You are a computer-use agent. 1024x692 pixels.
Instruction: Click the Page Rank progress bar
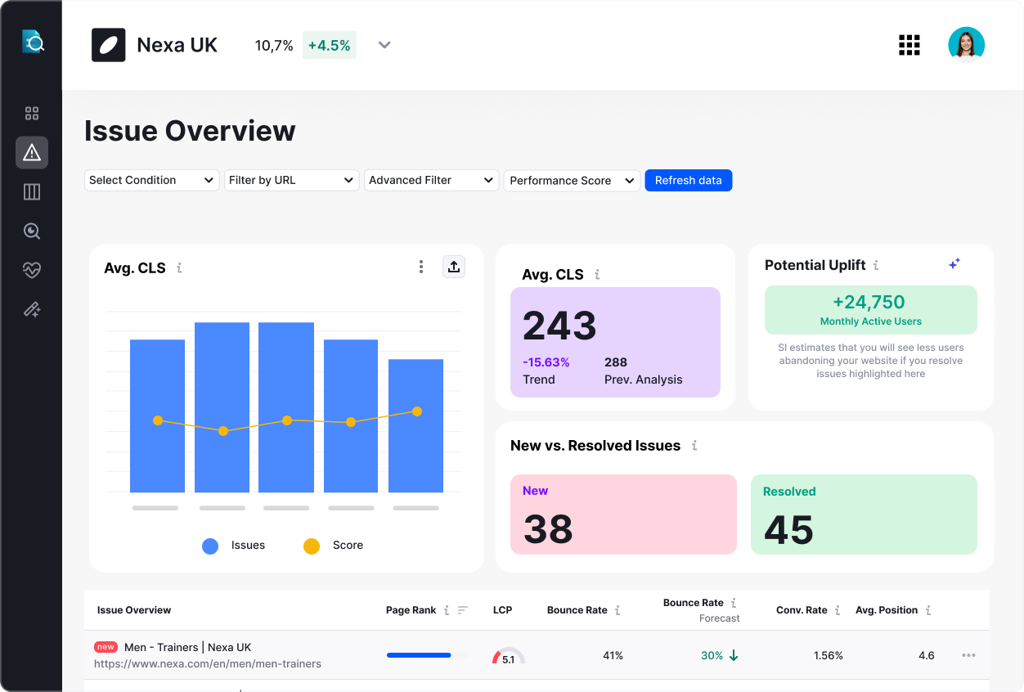point(420,654)
